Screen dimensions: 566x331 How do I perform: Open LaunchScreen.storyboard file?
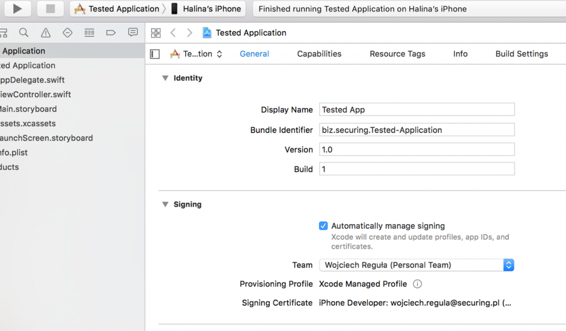pos(72,138)
